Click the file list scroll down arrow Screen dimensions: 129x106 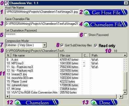pyautogui.click(x=125, y=92)
